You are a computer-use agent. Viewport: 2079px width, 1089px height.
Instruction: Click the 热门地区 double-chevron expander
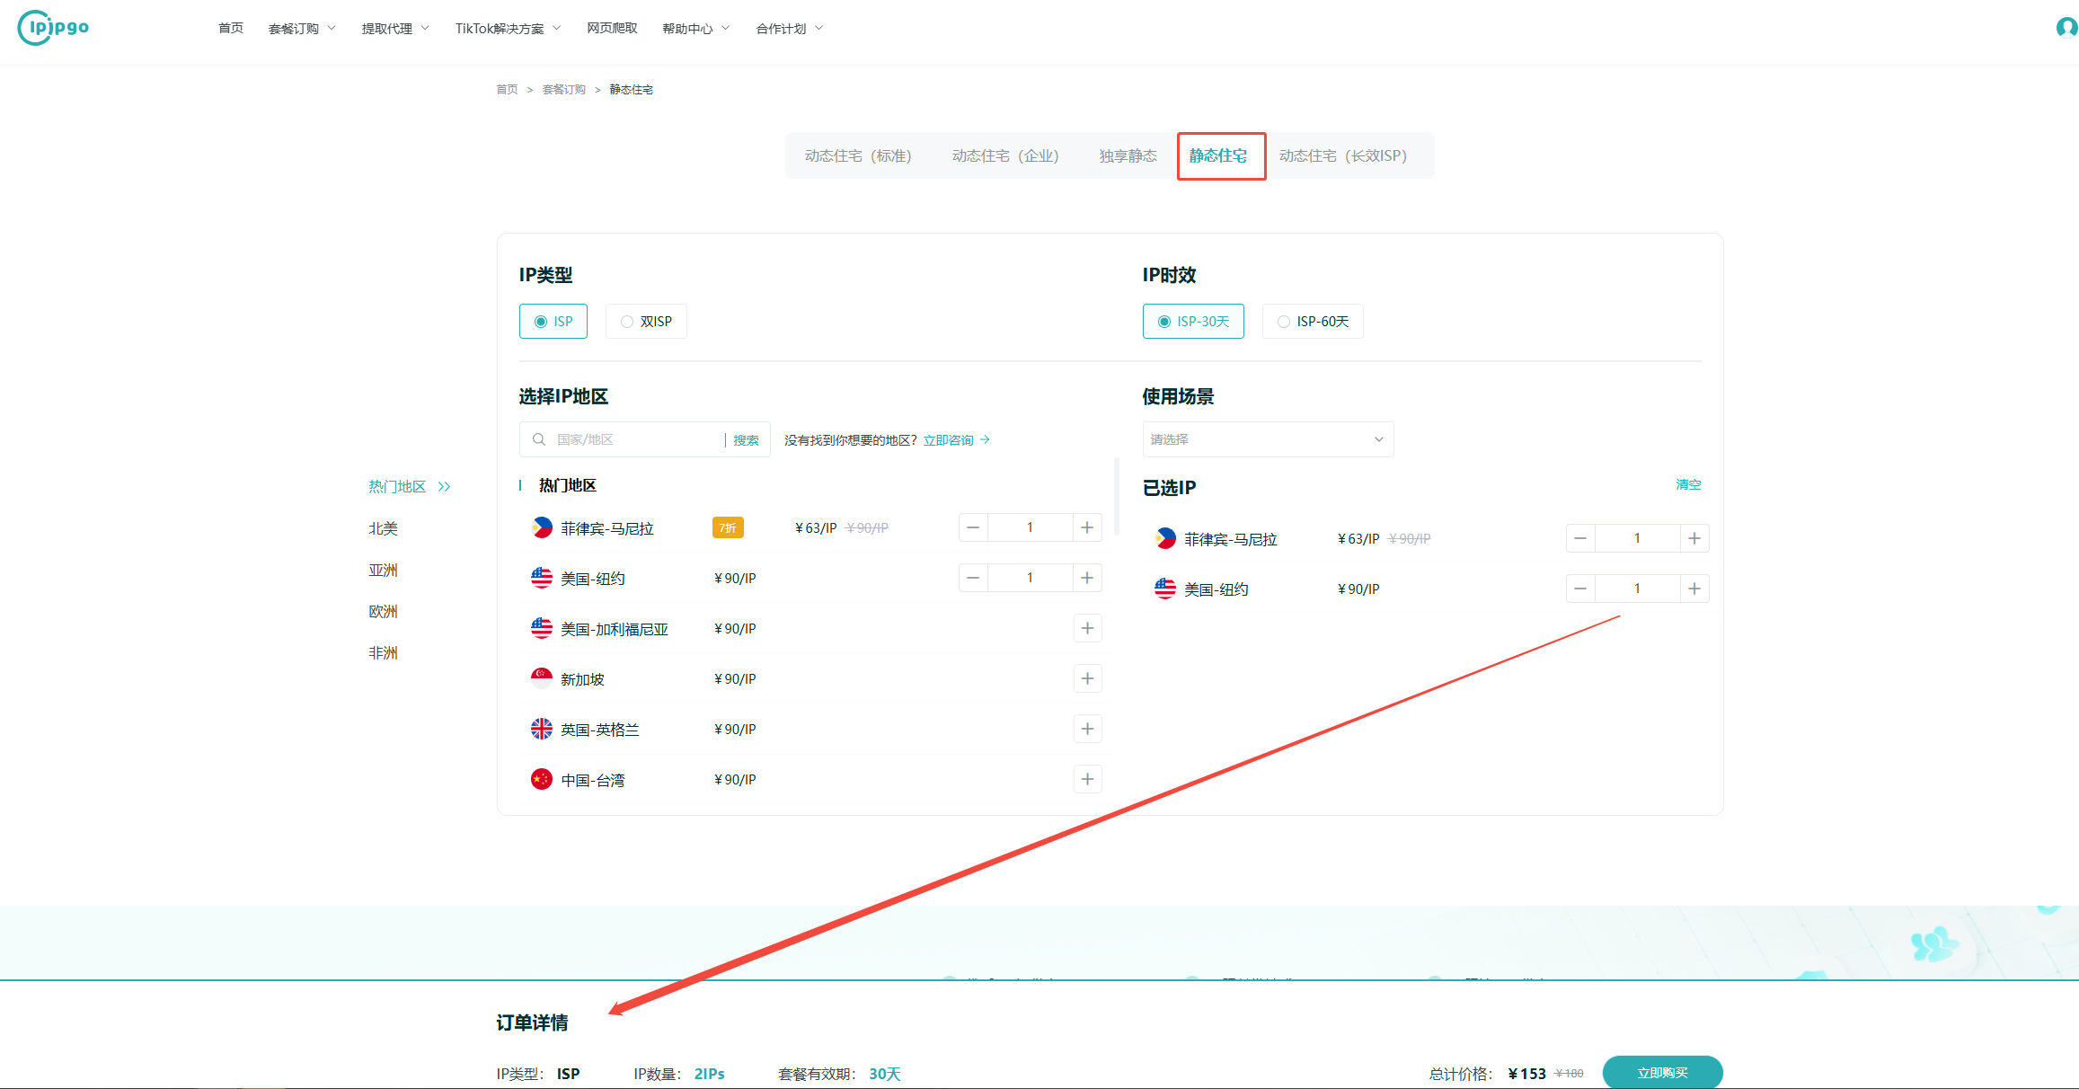(444, 486)
